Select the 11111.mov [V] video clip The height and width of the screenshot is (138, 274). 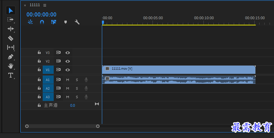[x=179, y=70]
